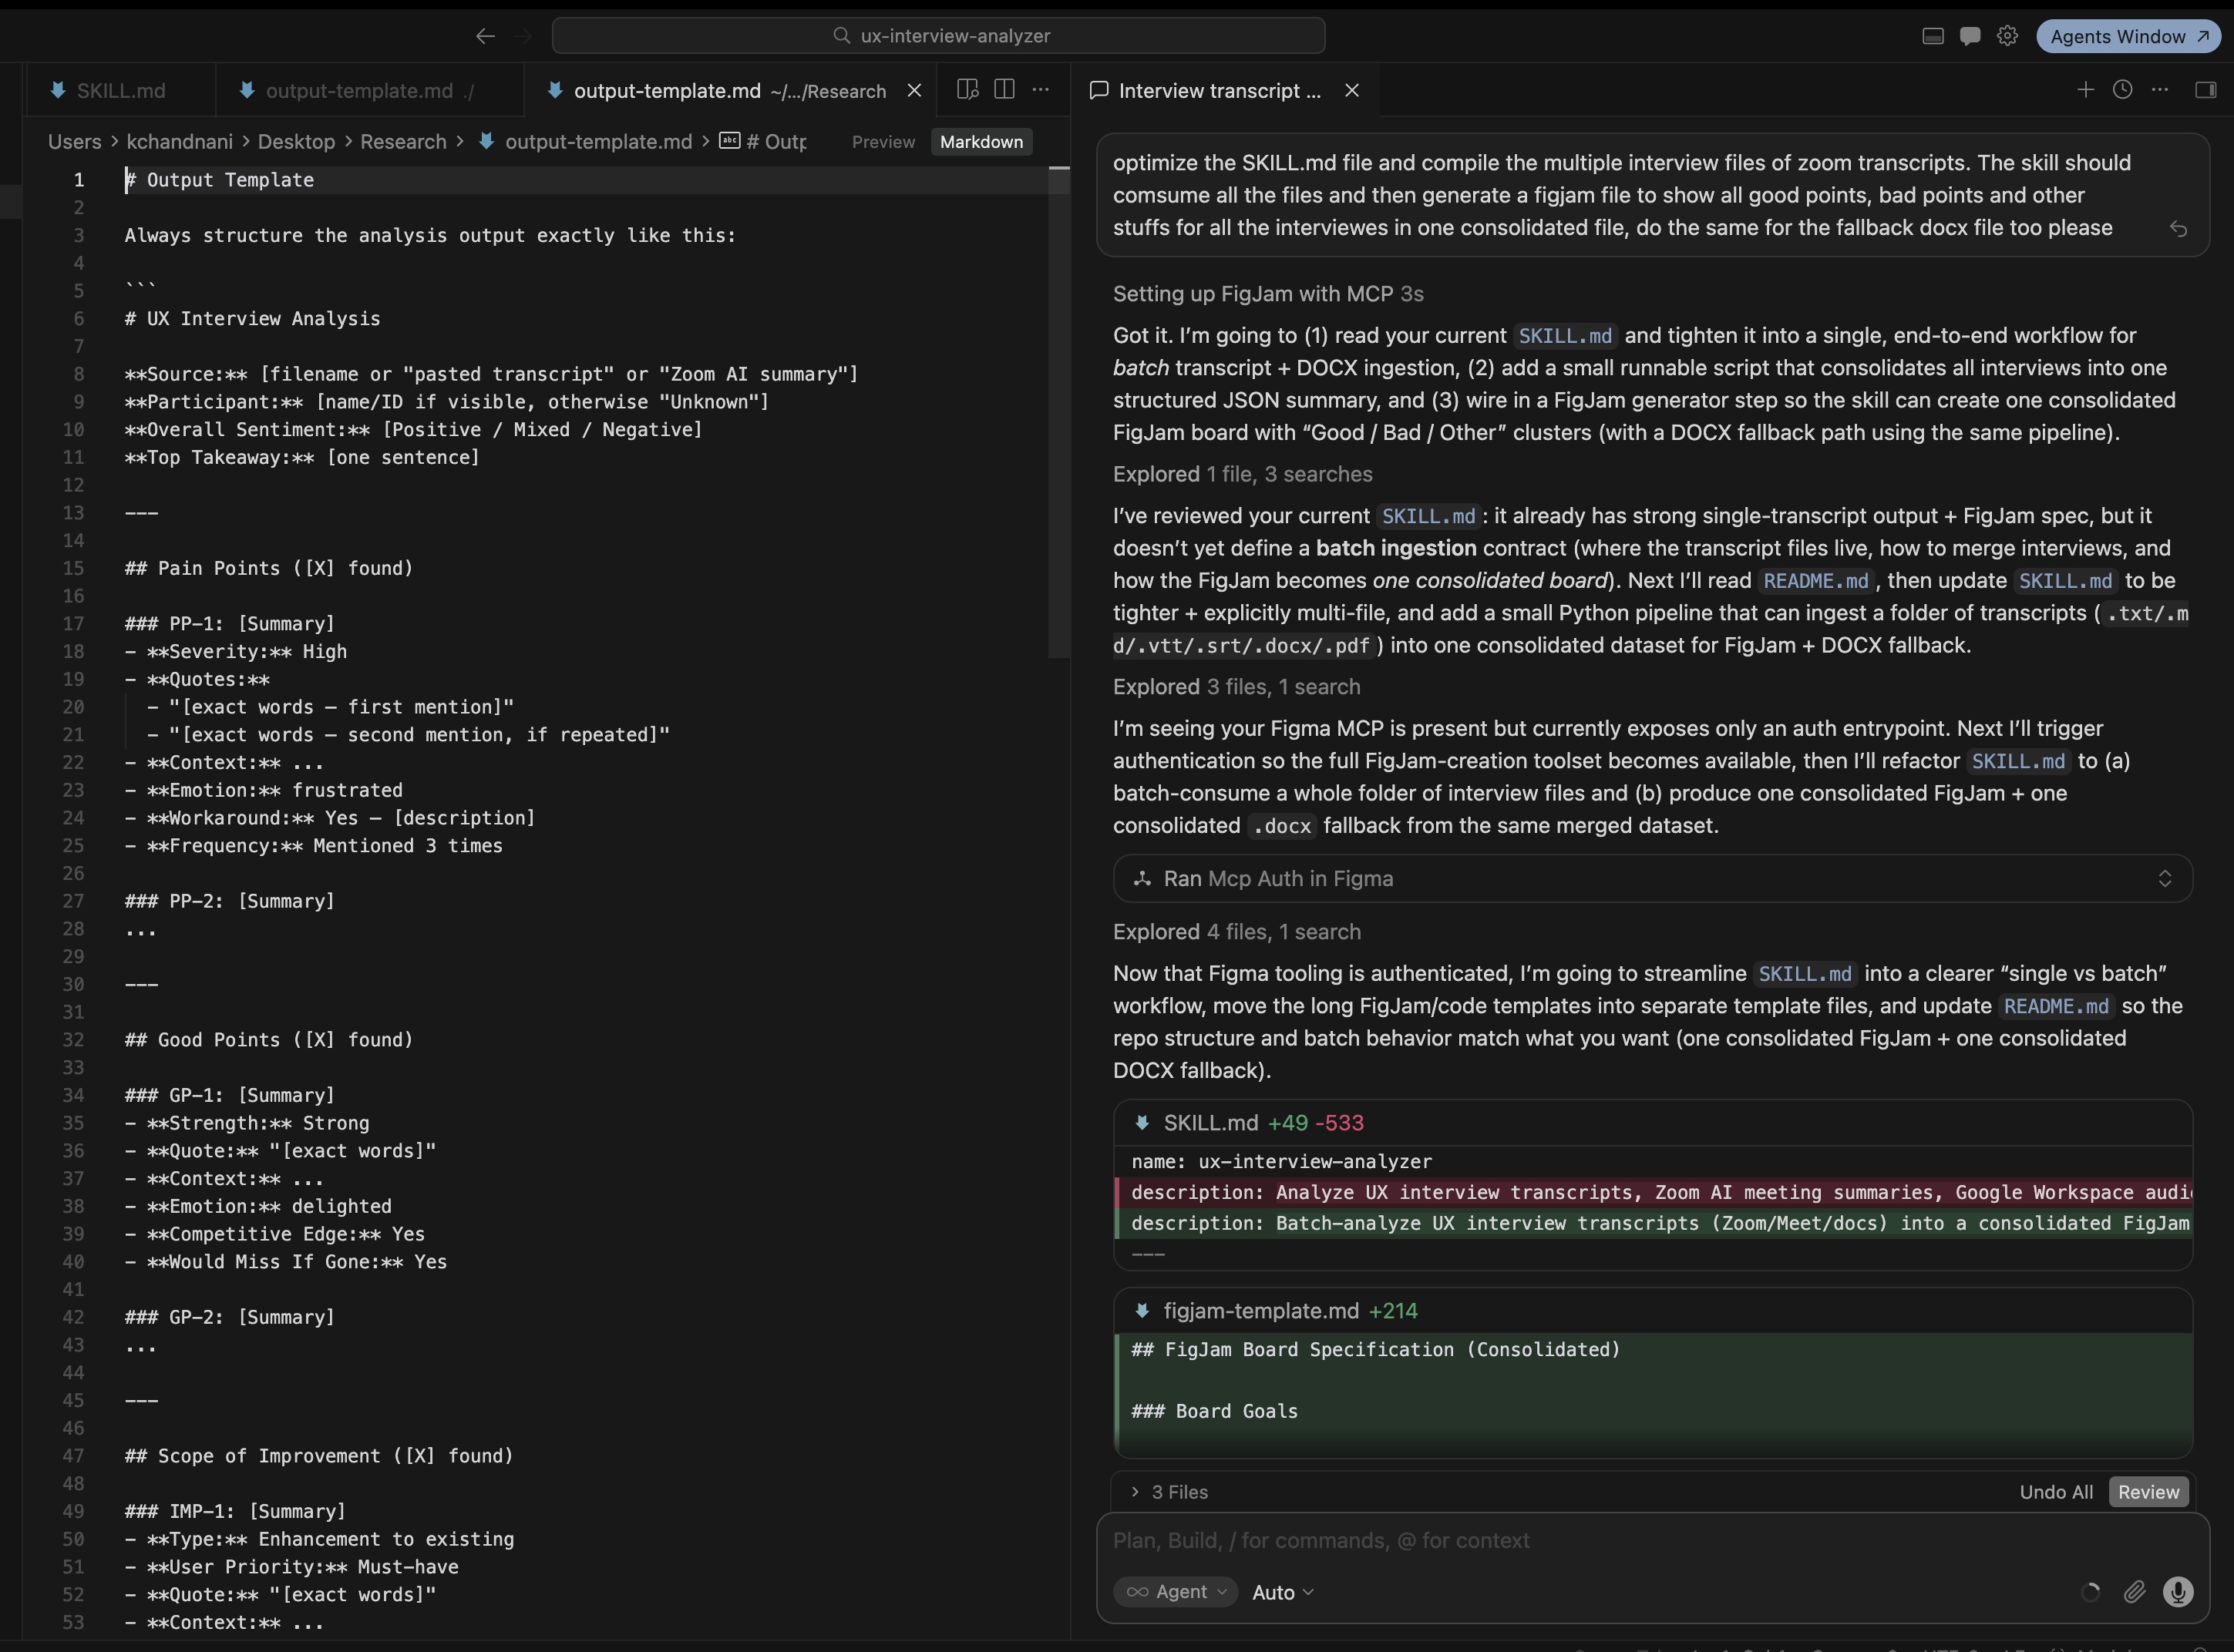Click the Users breadcrumb
The height and width of the screenshot is (1652, 2234).
click(75, 142)
